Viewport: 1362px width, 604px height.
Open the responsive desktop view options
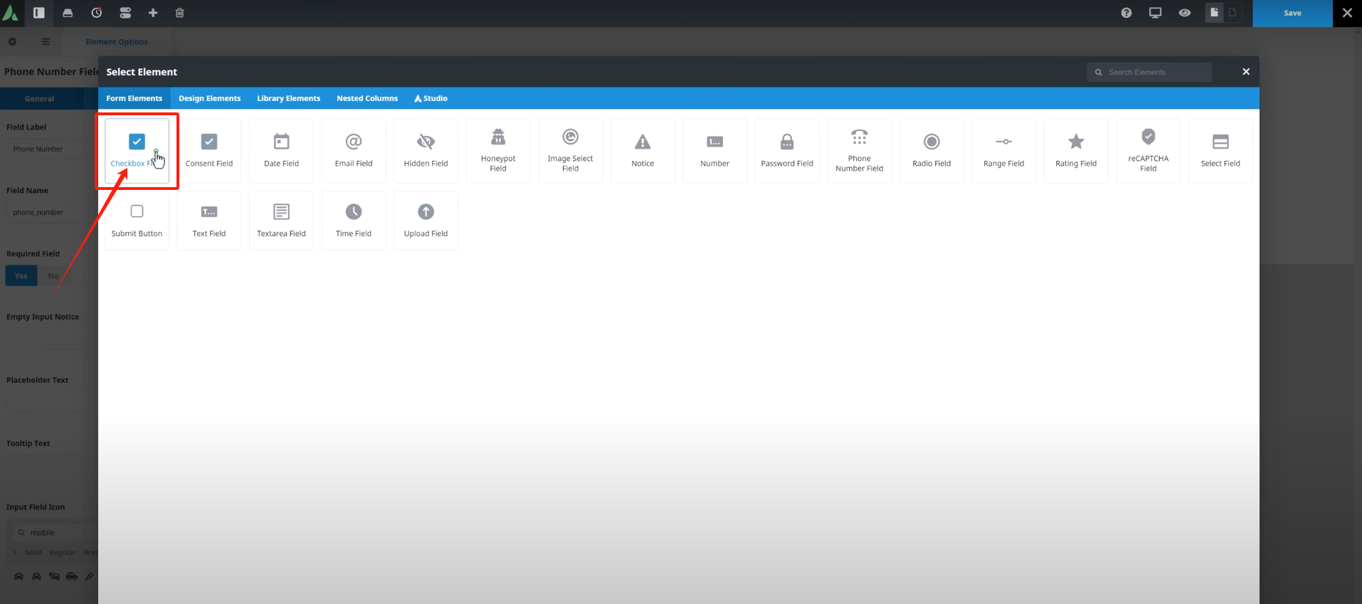pos(1155,13)
